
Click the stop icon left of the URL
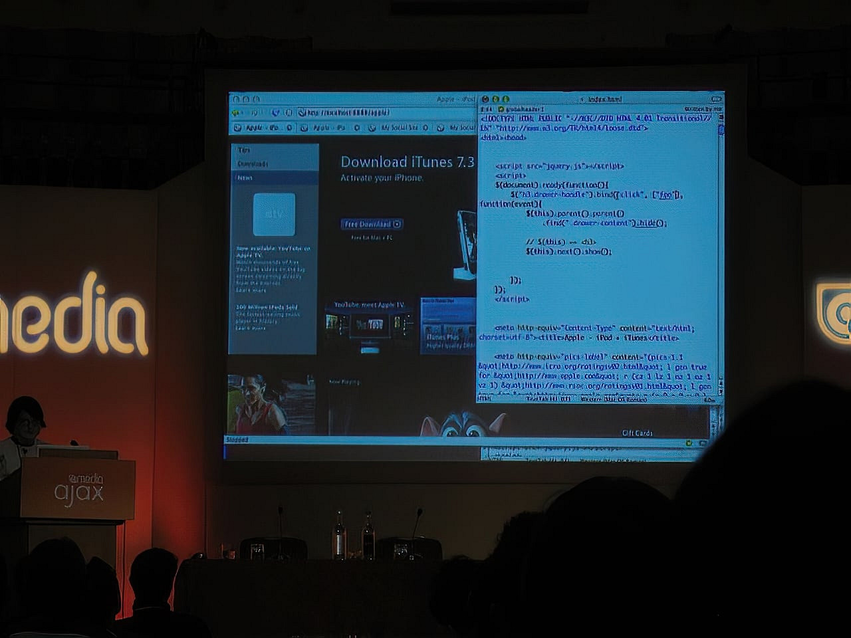tap(289, 113)
